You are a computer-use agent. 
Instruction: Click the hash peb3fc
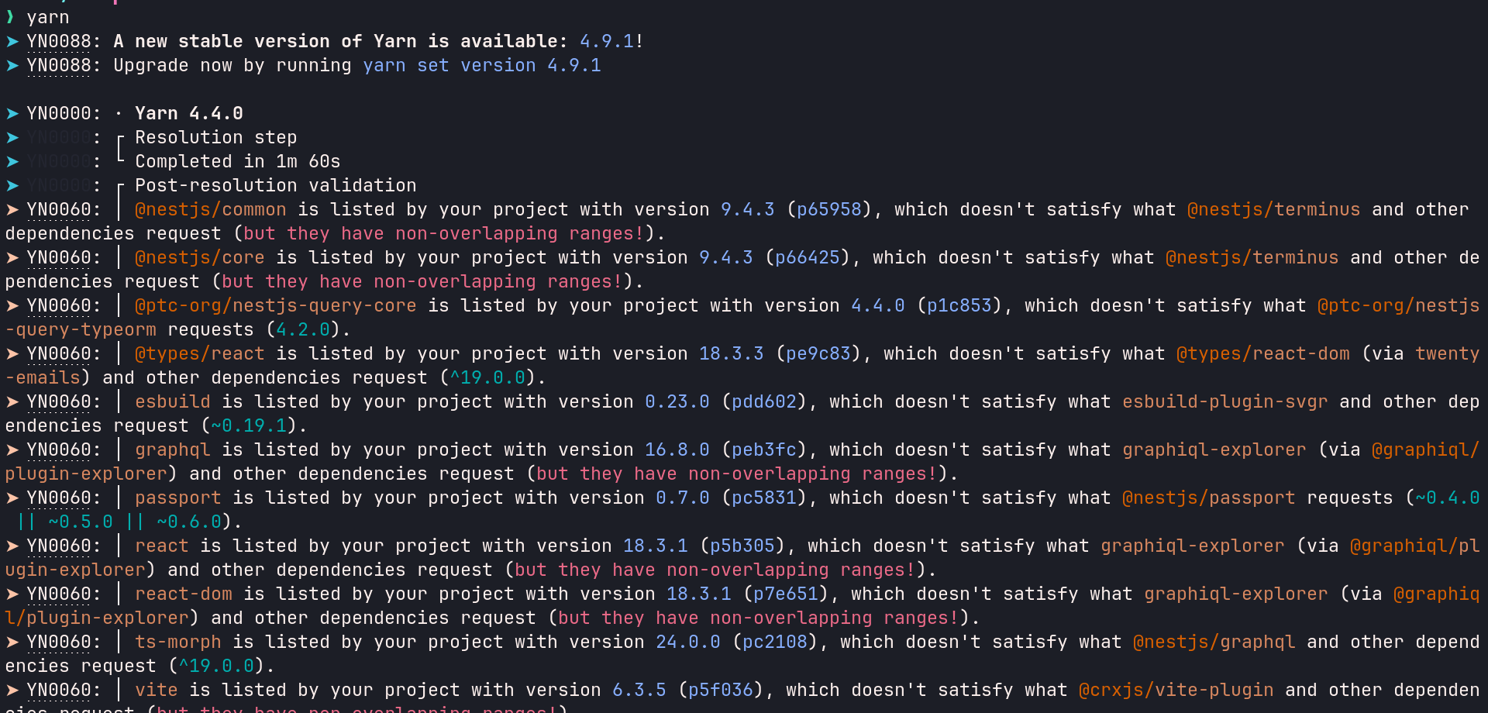point(764,449)
